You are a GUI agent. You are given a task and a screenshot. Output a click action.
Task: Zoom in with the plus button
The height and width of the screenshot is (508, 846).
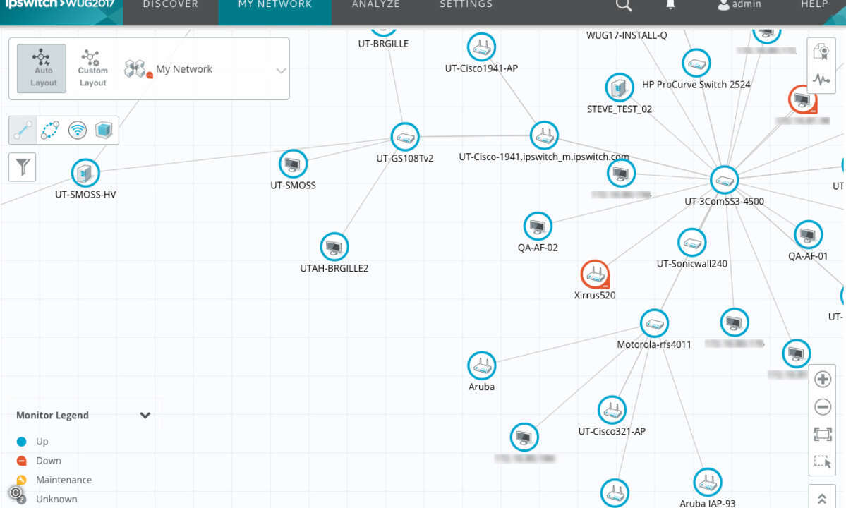[x=822, y=379]
